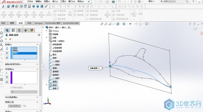The height and width of the screenshot is (112, 203).
Task: Select 草图9 in the profiles list
Action: (x=25, y=51)
